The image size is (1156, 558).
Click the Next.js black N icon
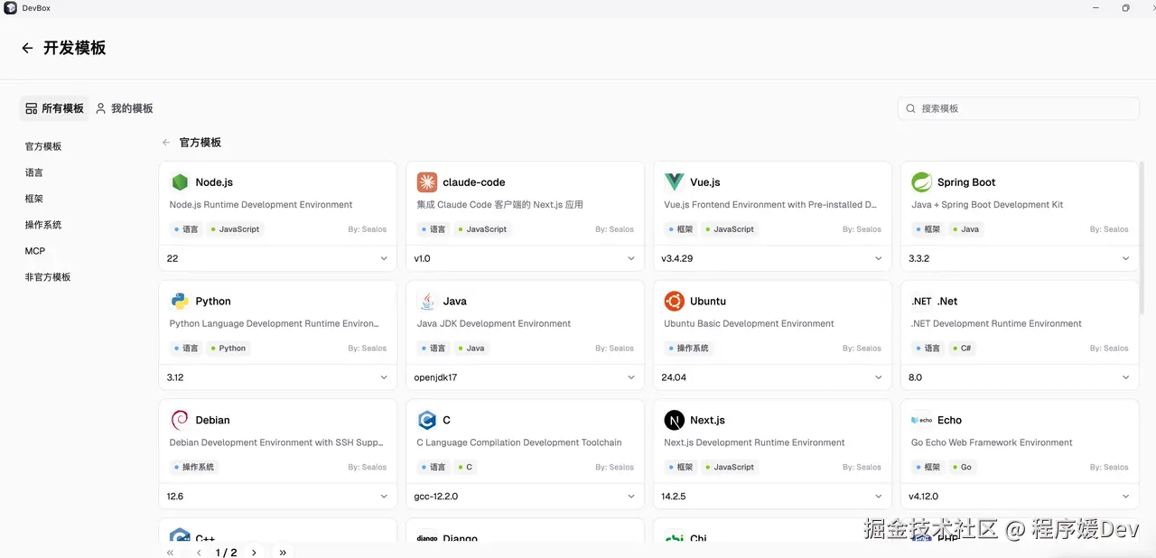coord(675,421)
